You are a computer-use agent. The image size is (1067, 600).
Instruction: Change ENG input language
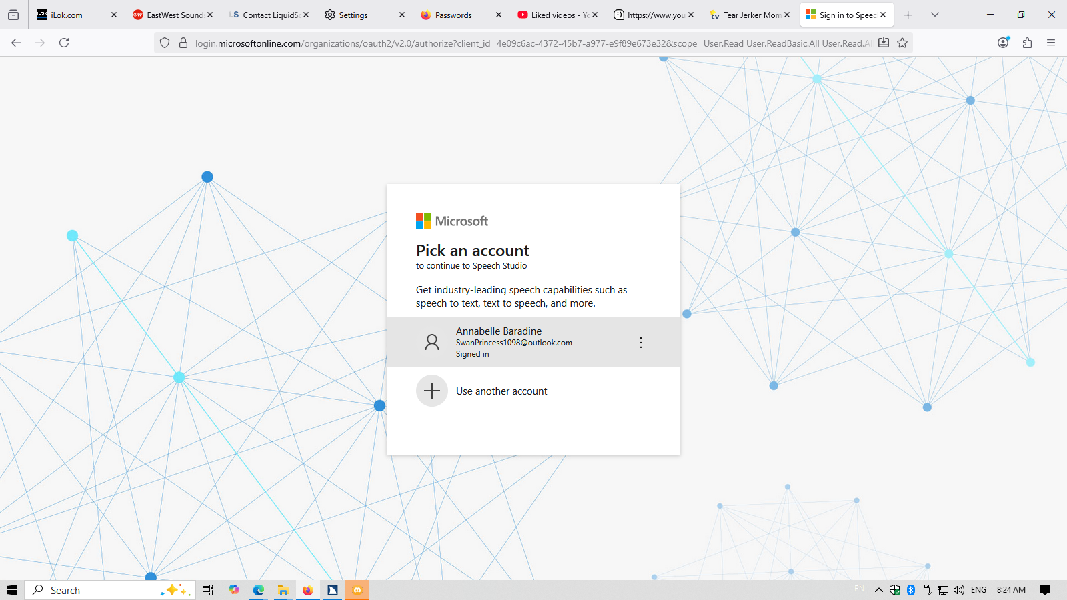pos(978,590)
